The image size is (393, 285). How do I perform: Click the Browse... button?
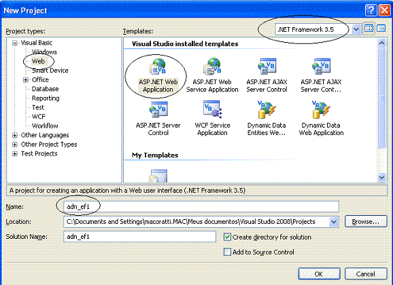(366, 221)
